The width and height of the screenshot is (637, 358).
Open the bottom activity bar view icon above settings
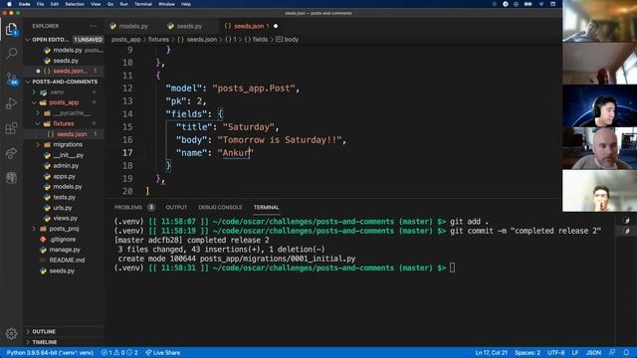11,177
